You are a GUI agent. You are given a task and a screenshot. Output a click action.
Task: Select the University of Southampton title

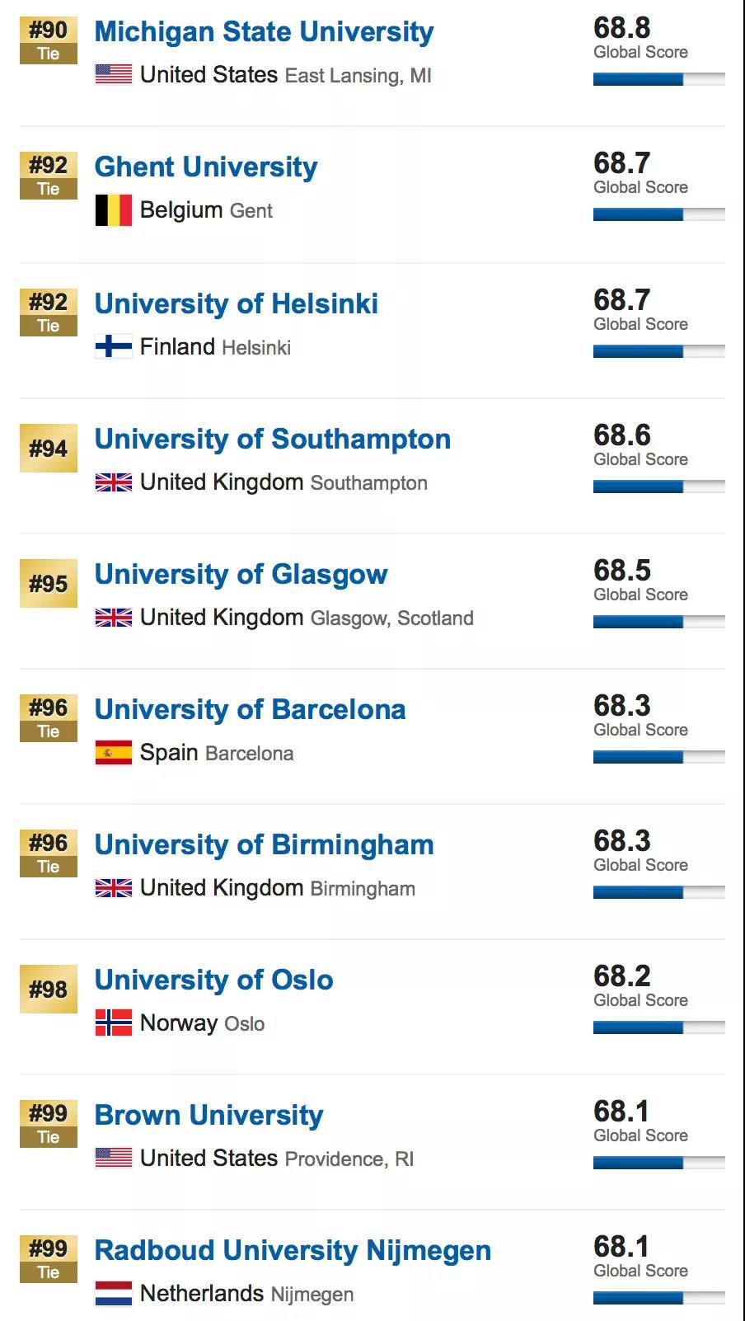click(273, 439)
